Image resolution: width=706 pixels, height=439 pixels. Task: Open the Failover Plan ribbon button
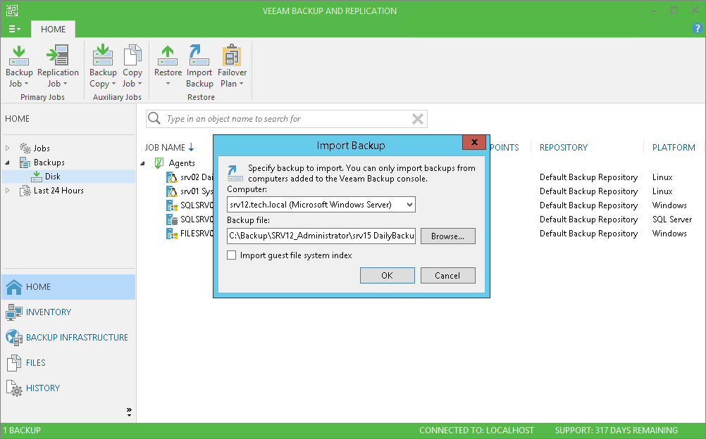click(x=232, y=66)
